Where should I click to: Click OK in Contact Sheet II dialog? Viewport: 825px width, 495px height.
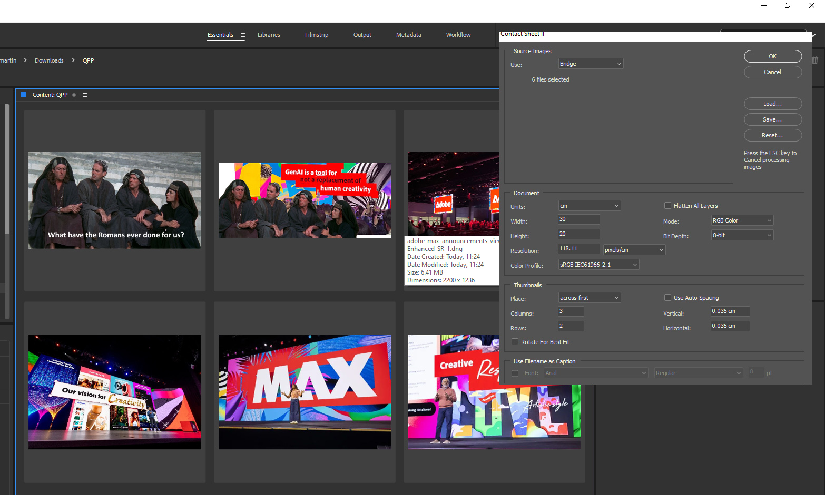(x=773, y=56)
